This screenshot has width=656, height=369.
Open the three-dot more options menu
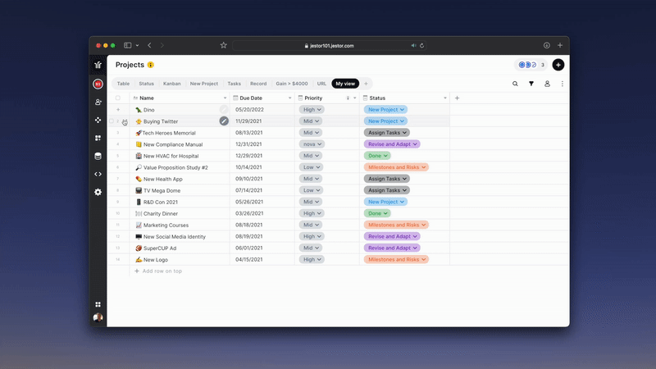click(x=563, y=84)
